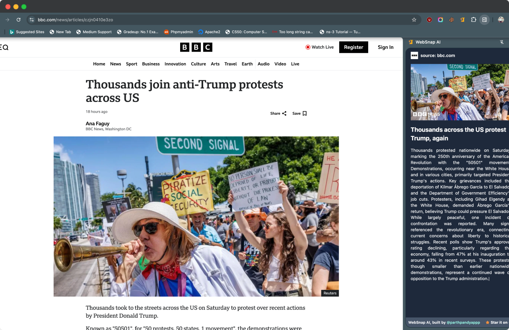Toggle the browser side panel button
Screen dimensions: 509x330
point(484,20)
